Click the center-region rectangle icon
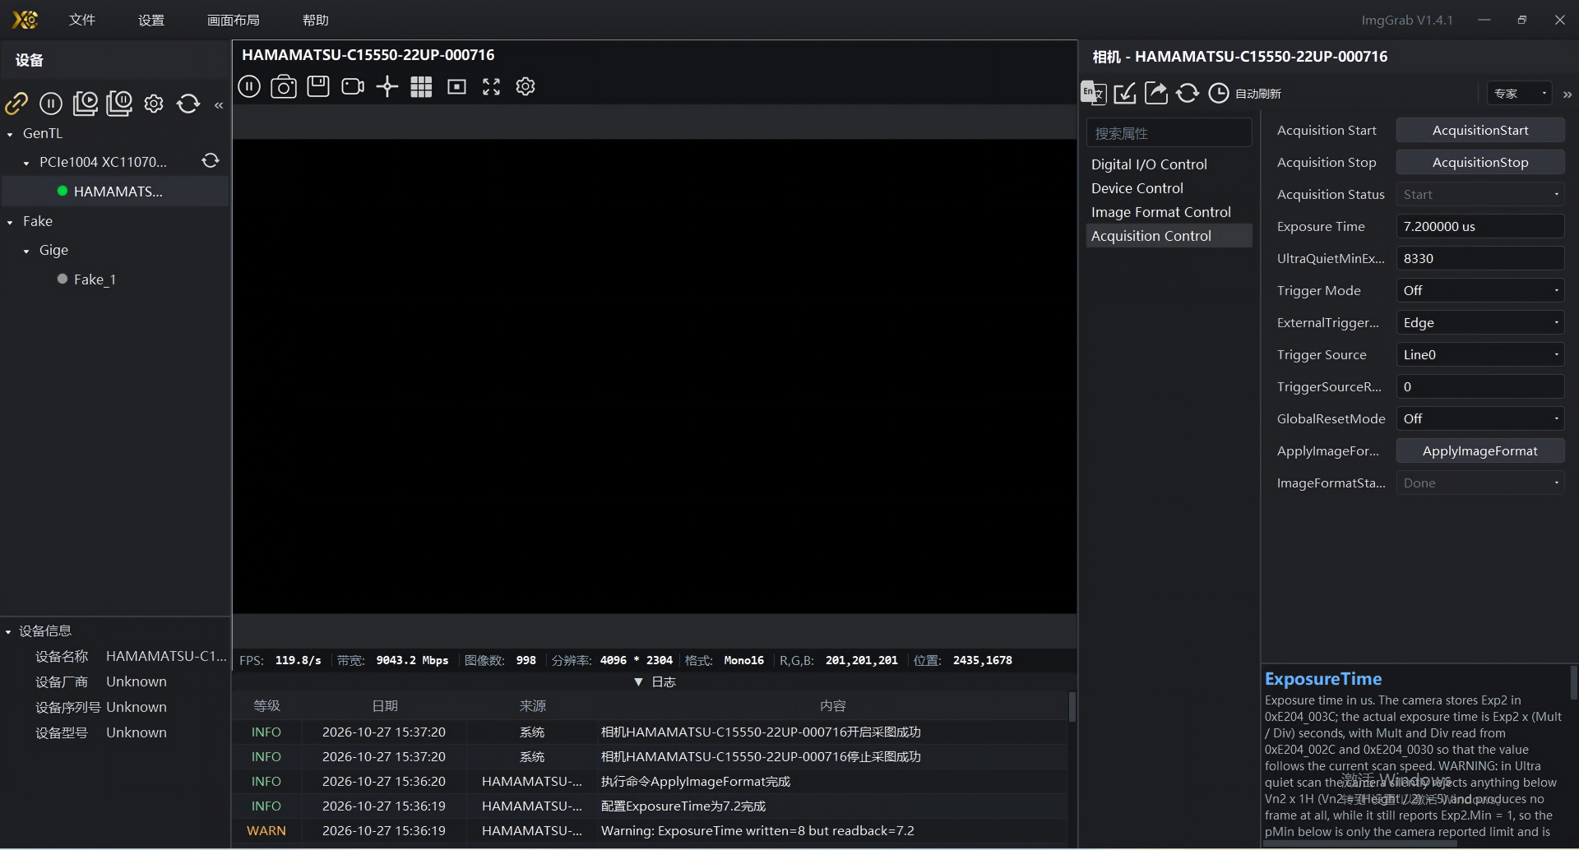 point(456,86)
